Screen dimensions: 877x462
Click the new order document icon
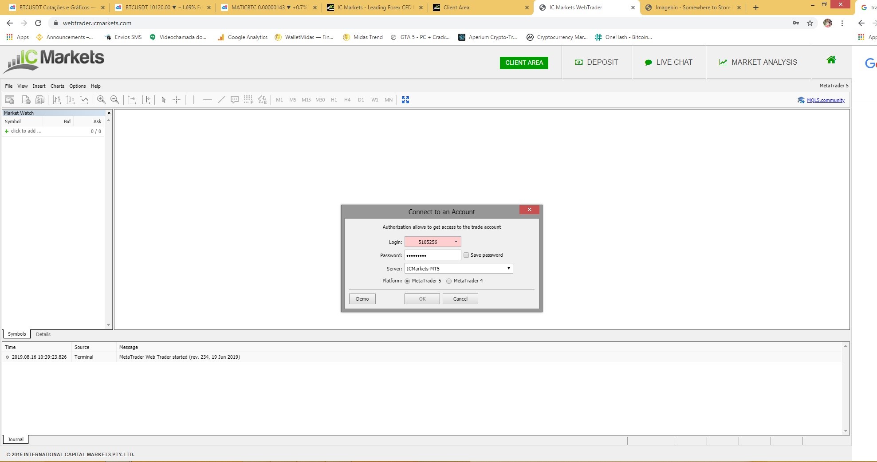tap(26, 100)
